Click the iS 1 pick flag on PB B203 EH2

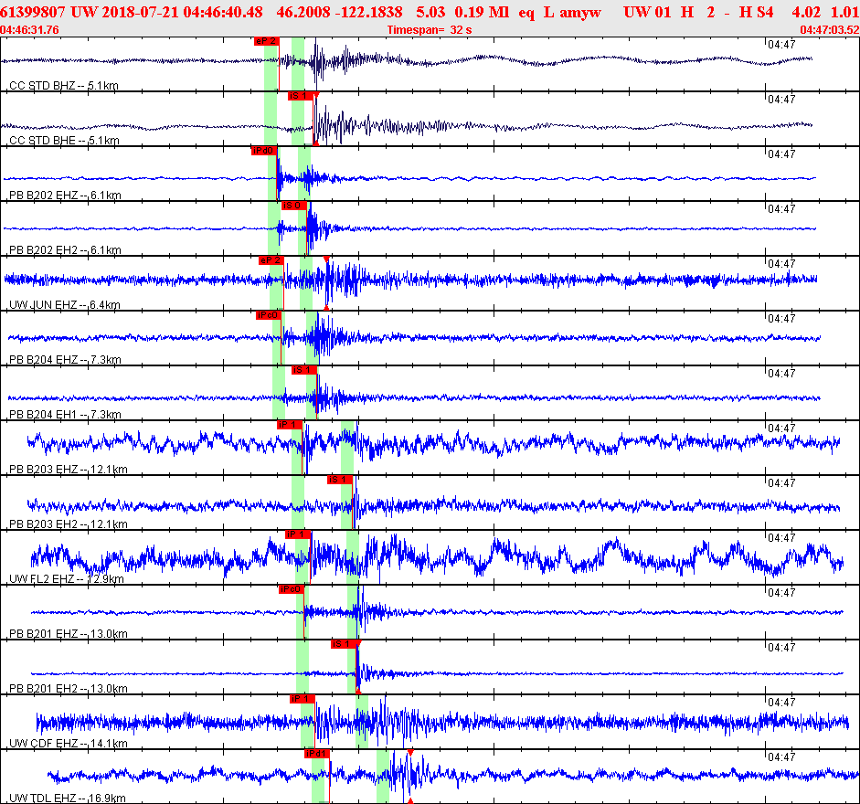pyautogui.click(x=340, y=480)
